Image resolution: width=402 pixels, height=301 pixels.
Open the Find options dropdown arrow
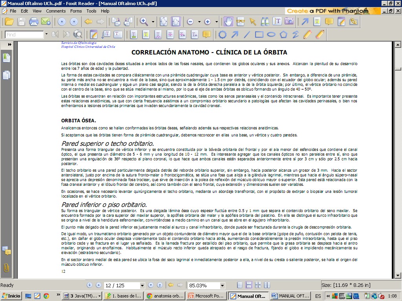pos(46,34)
